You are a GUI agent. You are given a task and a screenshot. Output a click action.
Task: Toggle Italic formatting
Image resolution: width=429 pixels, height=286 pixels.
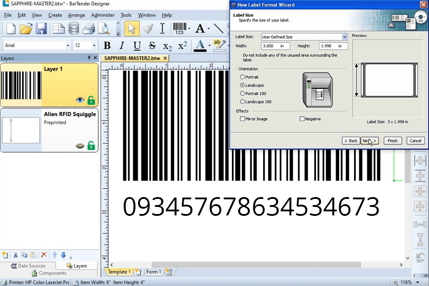click(x=122, y=46)
